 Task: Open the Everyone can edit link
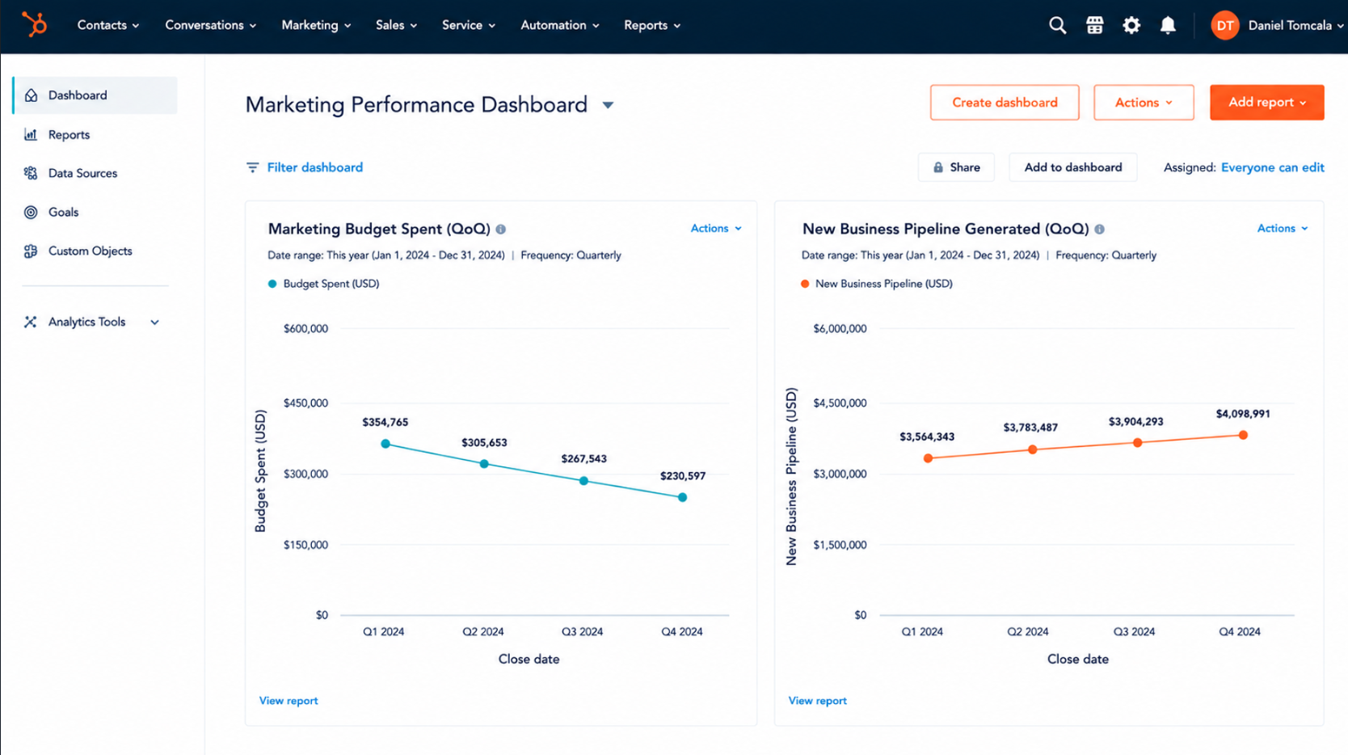coord(1272,167)
